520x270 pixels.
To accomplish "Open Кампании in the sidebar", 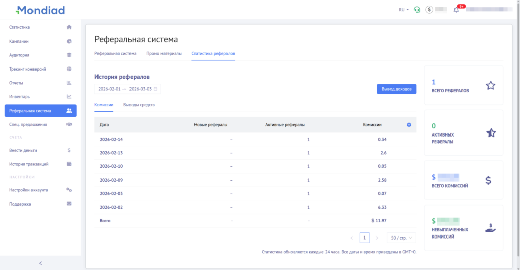I will [x=19, y=41].
